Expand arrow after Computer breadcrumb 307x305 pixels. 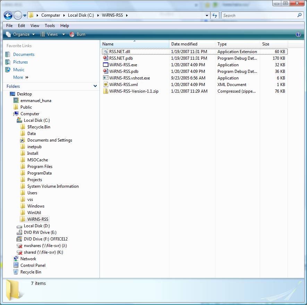[x=64, y=15]
